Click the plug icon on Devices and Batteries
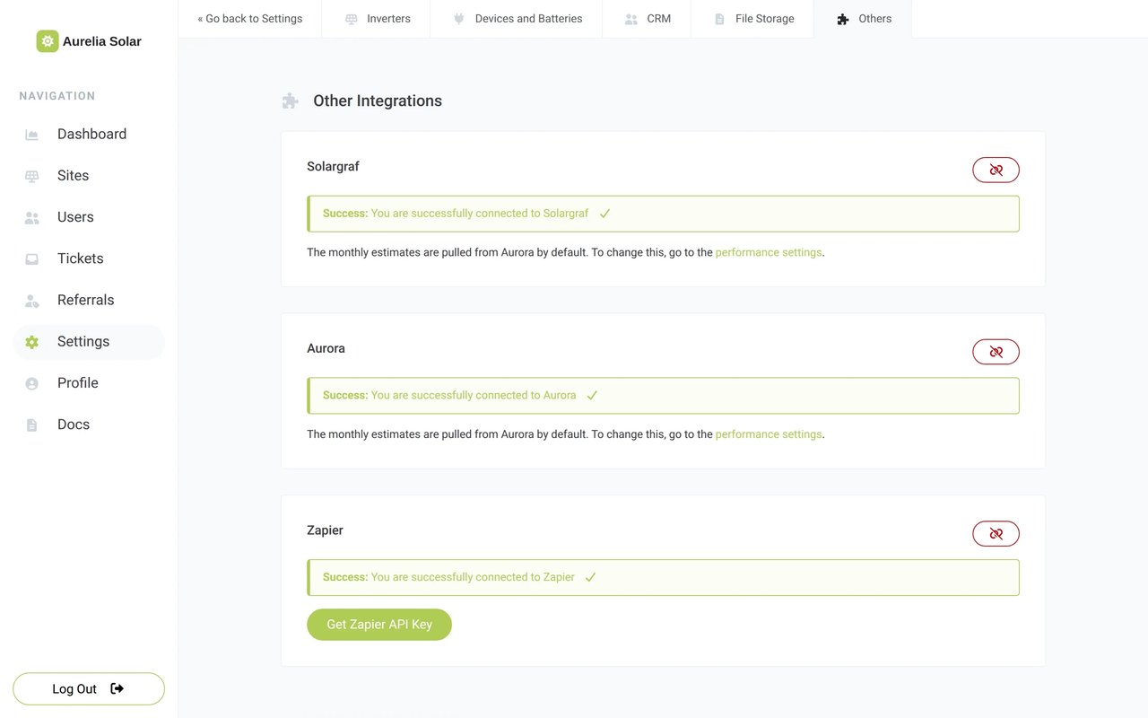1148x718 pixels. click(x=459, y=19)
